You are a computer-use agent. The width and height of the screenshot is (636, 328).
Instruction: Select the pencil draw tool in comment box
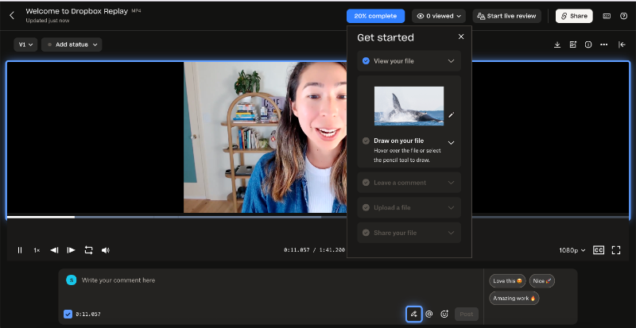coord(413,314)
